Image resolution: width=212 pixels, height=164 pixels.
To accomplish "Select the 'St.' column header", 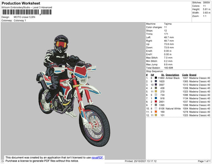I will tap(163, 75).
